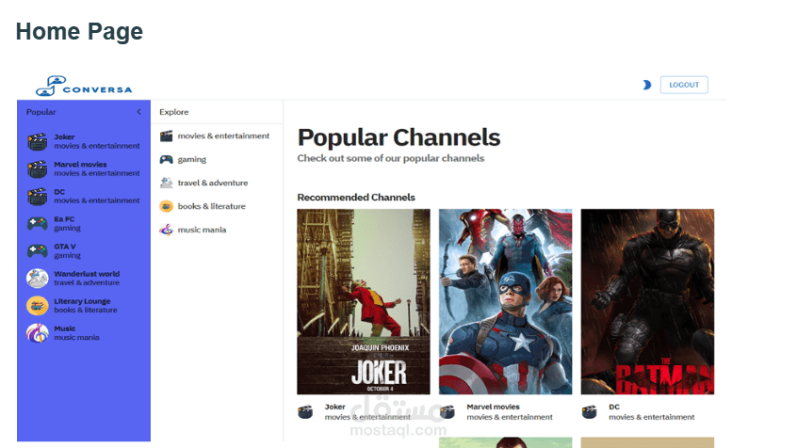Click the Home Page title text
The height and width of the screenshot is (448, 797).
79,31
